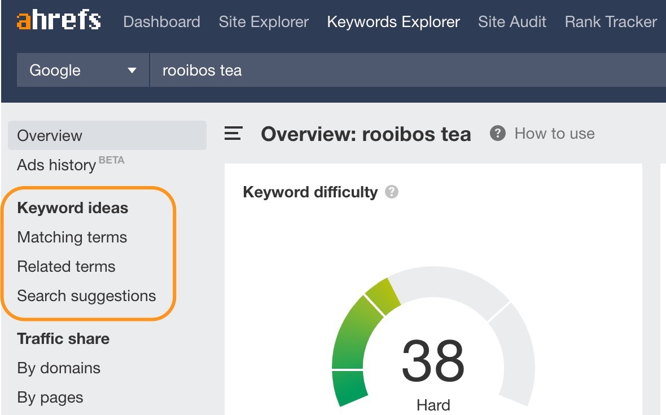Click the Keyword difficulty card title

coord(310,192)
